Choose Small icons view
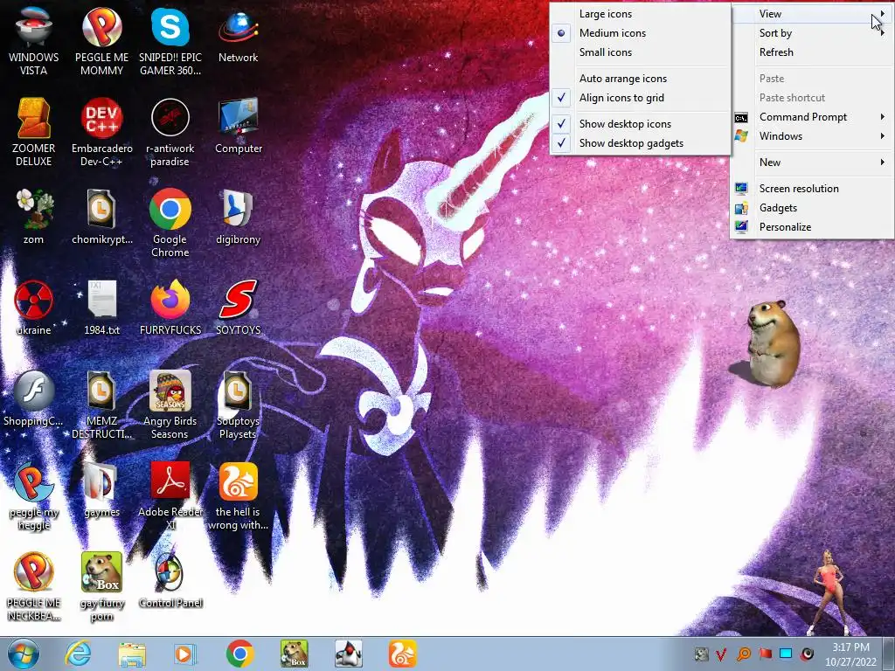This screenshot has height=671, width=895. coord(640,52)
